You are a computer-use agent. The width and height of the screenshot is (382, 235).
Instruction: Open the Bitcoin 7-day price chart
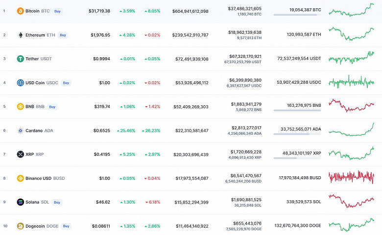tap(352, 10)
